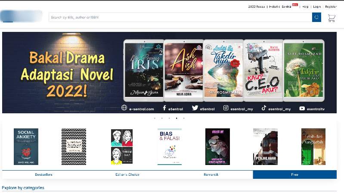Click the Ash dan Aish cover in banner
Screen dimensions: 344x193
(x=184, y=70)
